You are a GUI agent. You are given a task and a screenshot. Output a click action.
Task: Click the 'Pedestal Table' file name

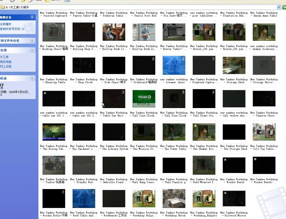[114, 14]
